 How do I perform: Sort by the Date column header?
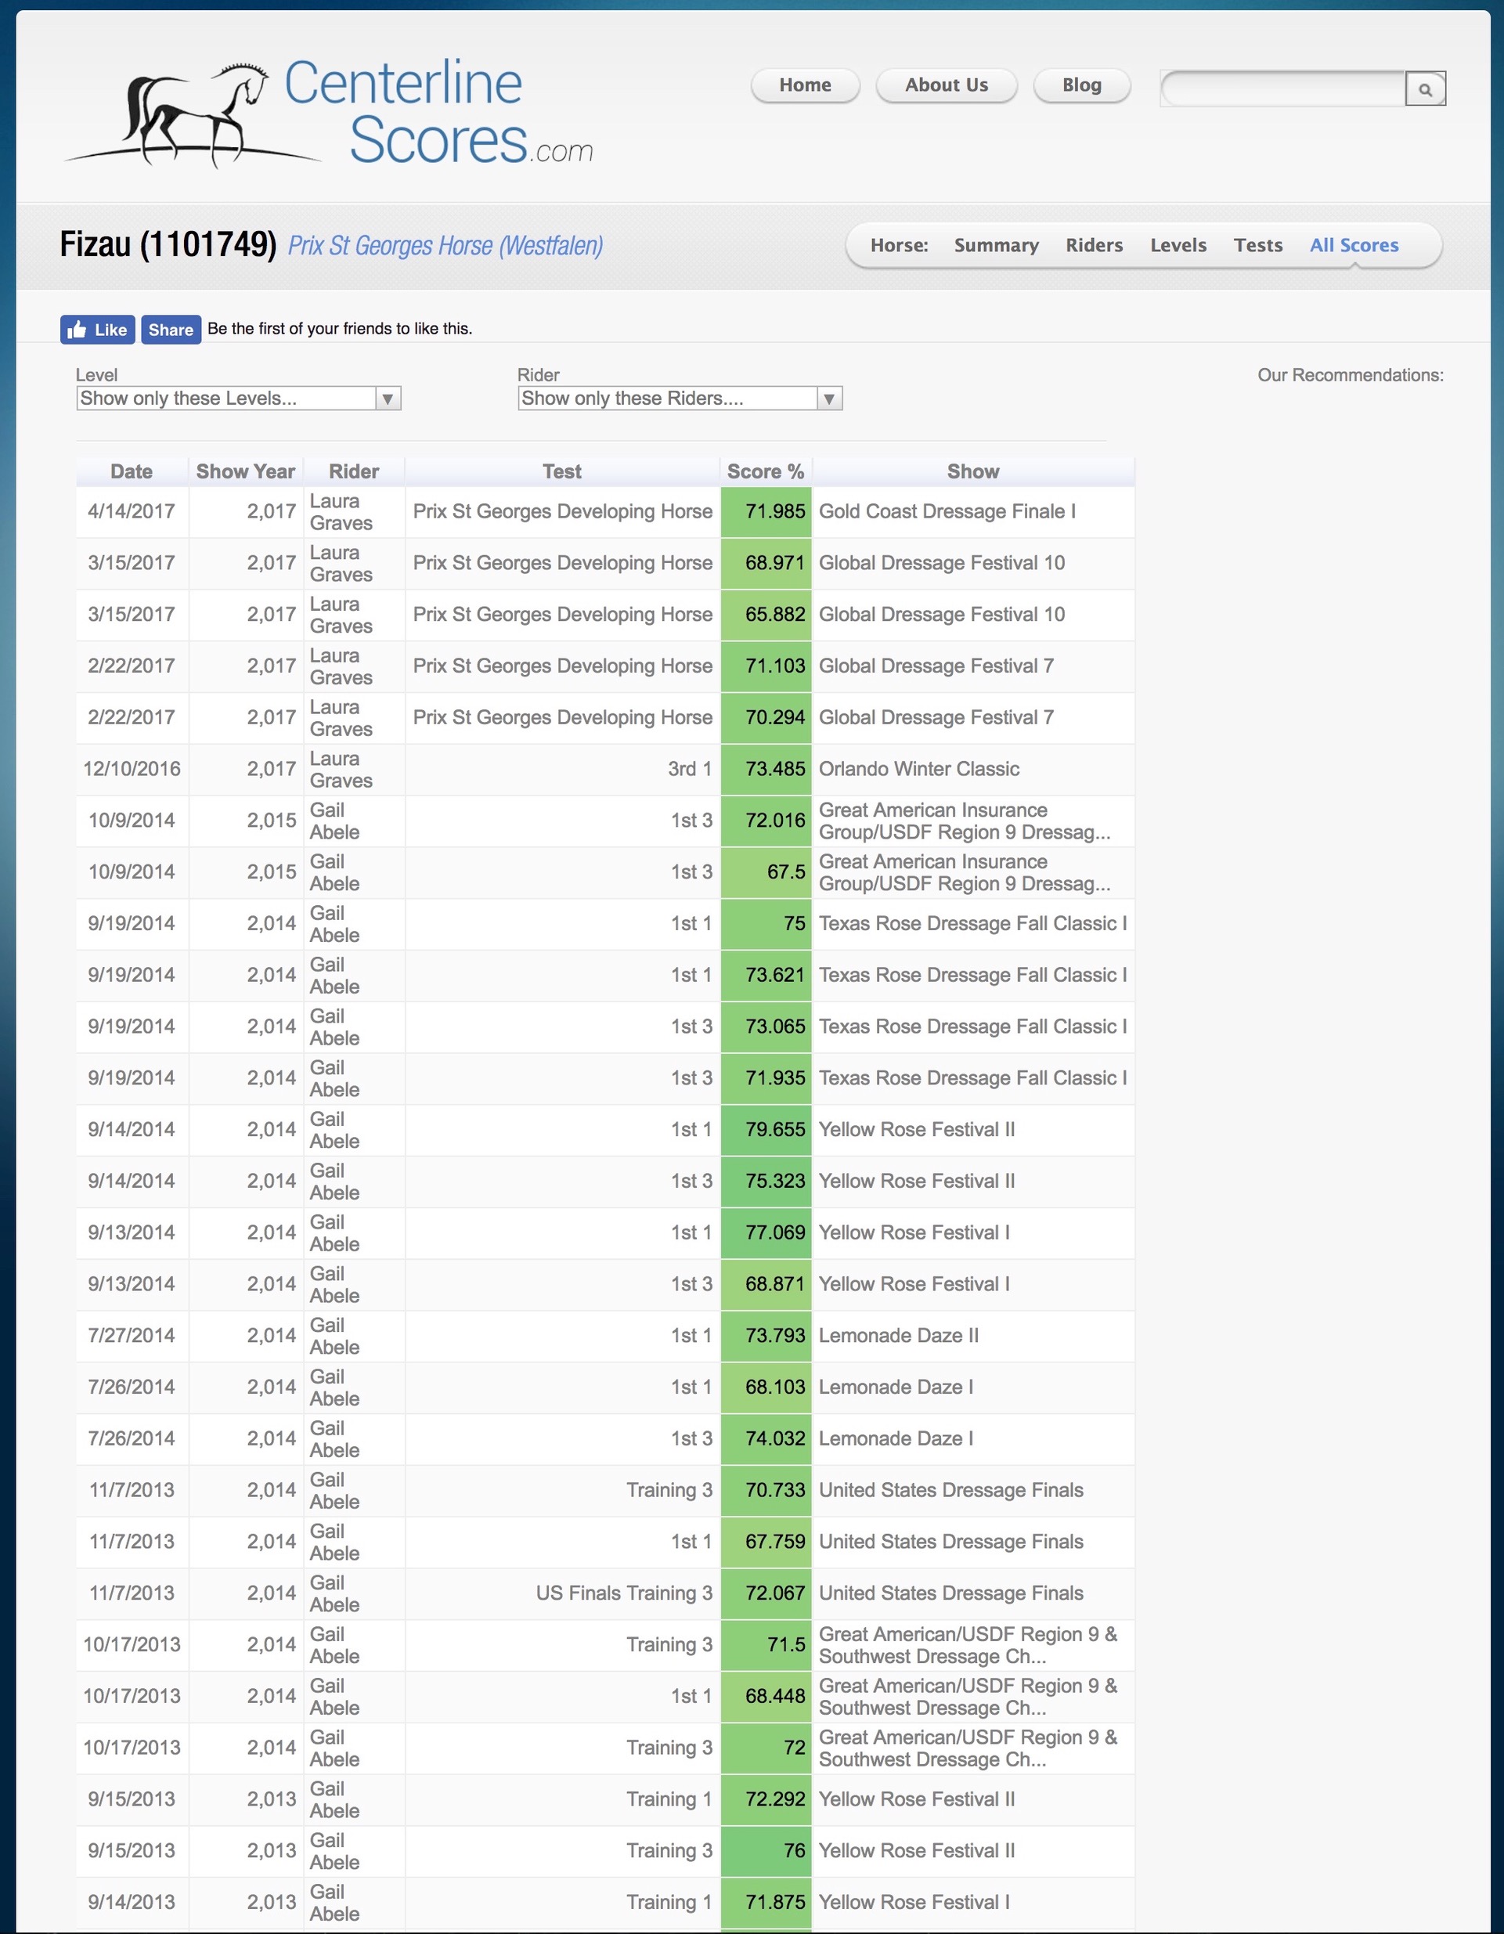coord(131,471)
